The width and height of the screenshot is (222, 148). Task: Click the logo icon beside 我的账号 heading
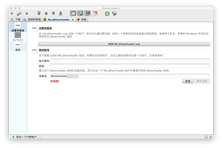(x=34, y=50)
